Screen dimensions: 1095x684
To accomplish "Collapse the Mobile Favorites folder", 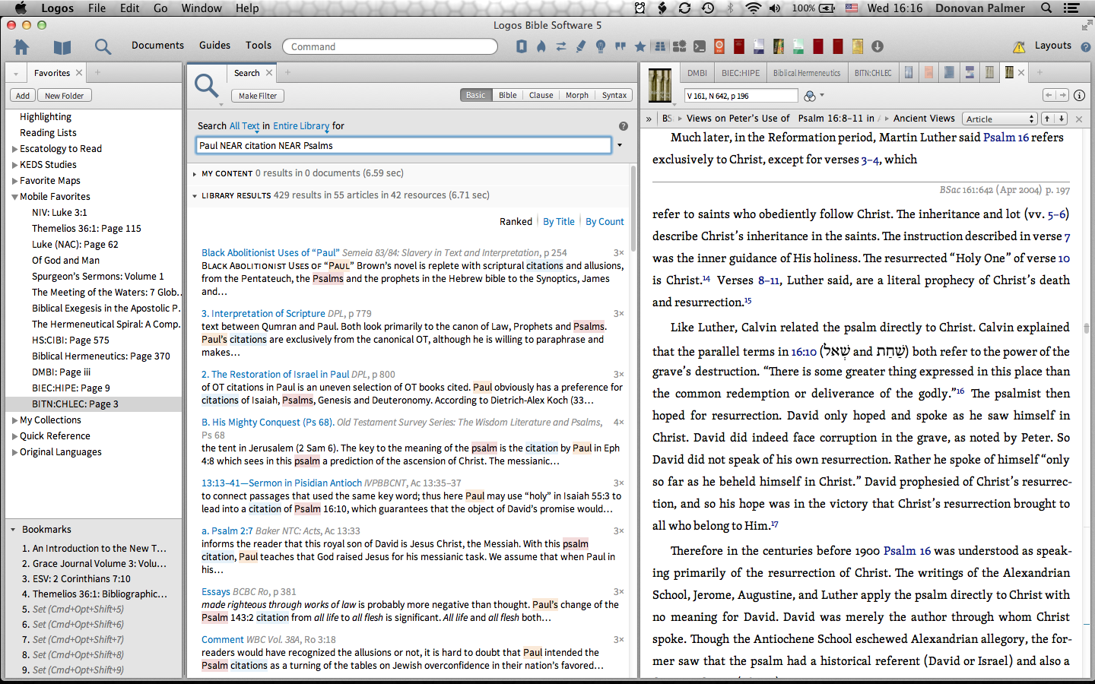I will [x=14, y=197].
